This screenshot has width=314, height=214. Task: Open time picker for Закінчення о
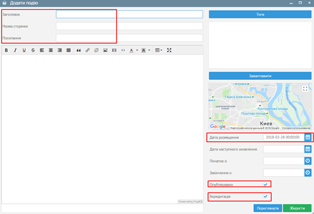[x=308, y=172]
